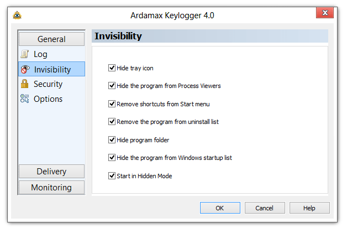Click the Invisibility eye icon
The image size is (347, 233).
tap(25, 69)
